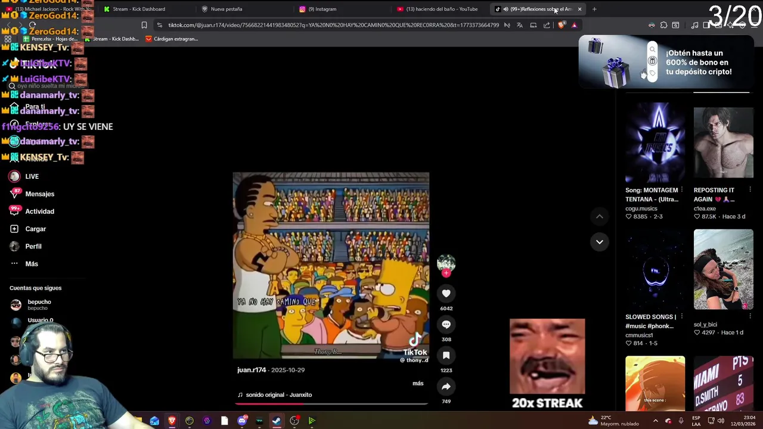Open the Cárdigan extragran bookmark
The image size is (763, 429).
coord(172,39)
